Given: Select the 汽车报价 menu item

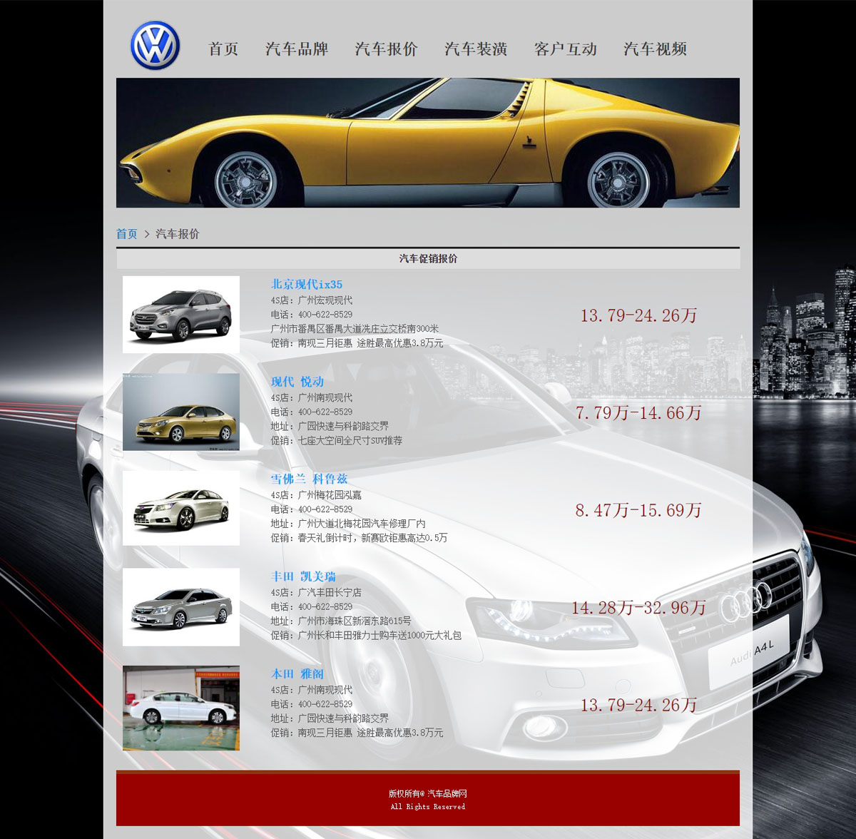Looking at the screenshot, I should [386, 49].
